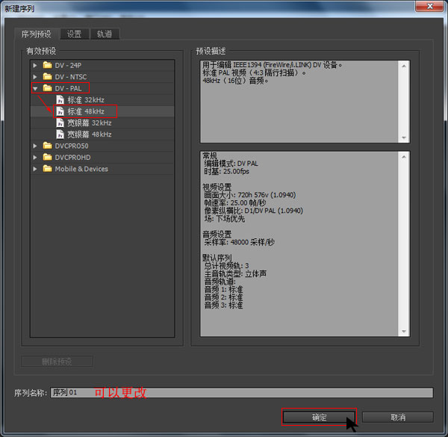Screen dimensions: 448x437
Task: Select the 标准 32kHz preset label
Action: click(86, 100)
